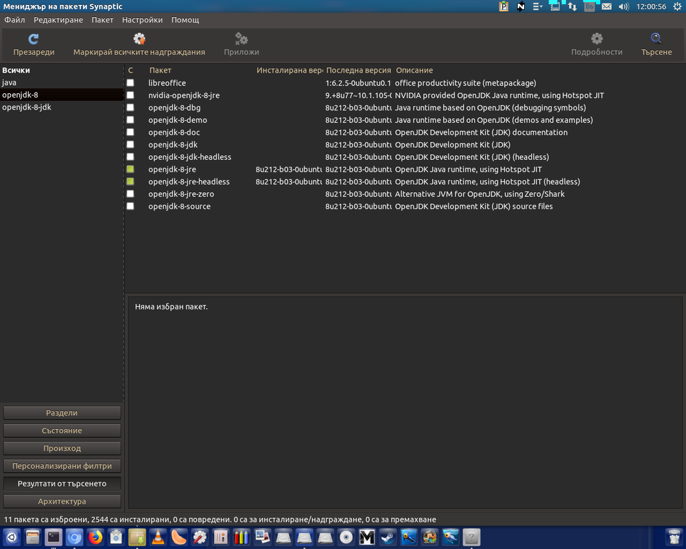The image size is (686, 549).
Task: Launch the terminal from the dock
Action: [54, 537]
